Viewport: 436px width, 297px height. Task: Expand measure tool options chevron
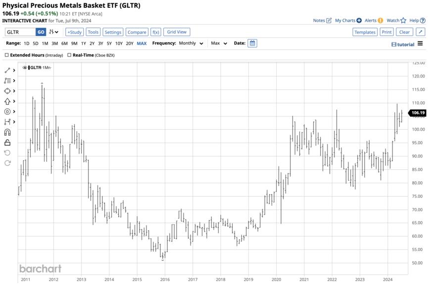pyautogui.click(x=14, y=122)
